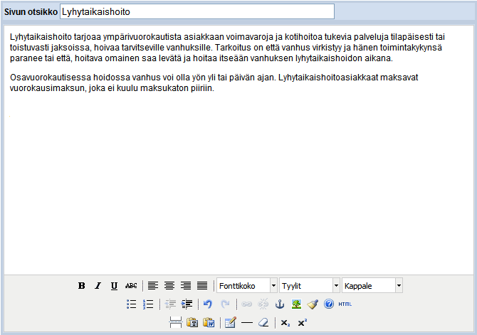Screen dimensions: 477x335
Task: Decrease indent (outdent) icon
Action: pyautogui.click(x=170, y=304)
